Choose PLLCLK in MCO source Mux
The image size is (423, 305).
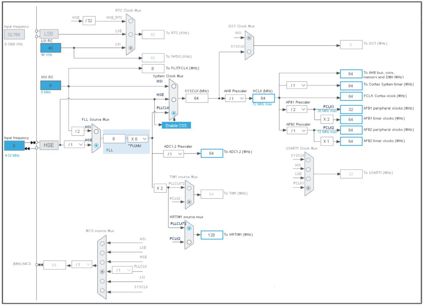102,272
